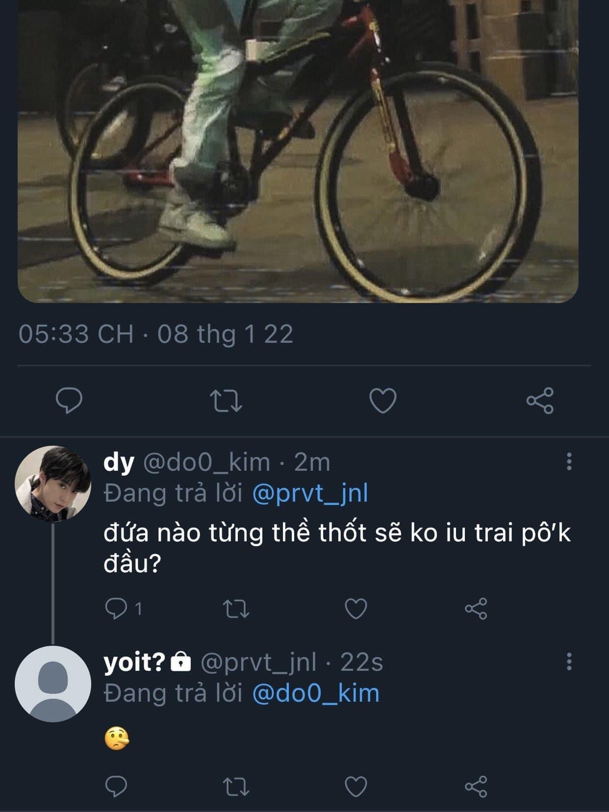Viewport: 609px width, 812px height.
Task: Share yoit?'s emoji reply
Action: [476, 787]
